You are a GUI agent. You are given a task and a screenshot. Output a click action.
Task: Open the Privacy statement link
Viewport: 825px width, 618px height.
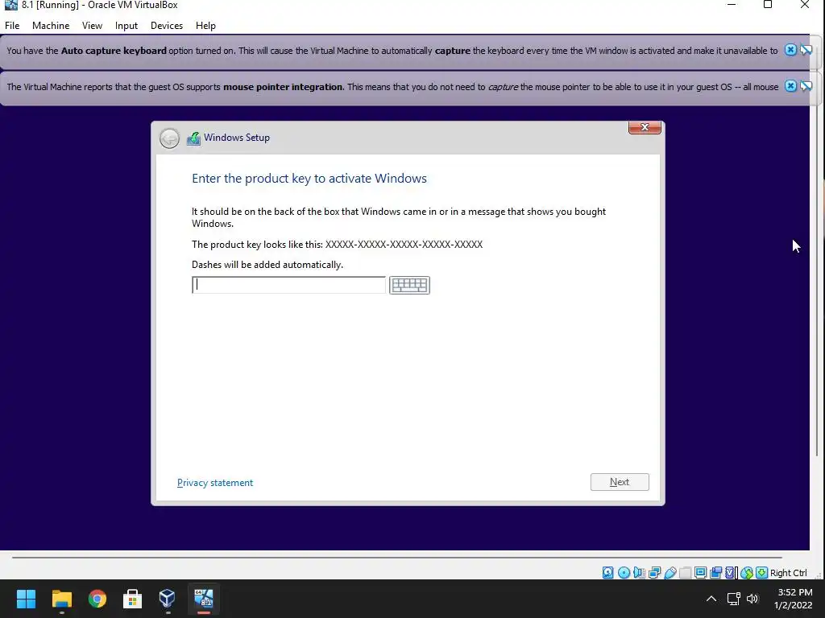tap(214, 483)
